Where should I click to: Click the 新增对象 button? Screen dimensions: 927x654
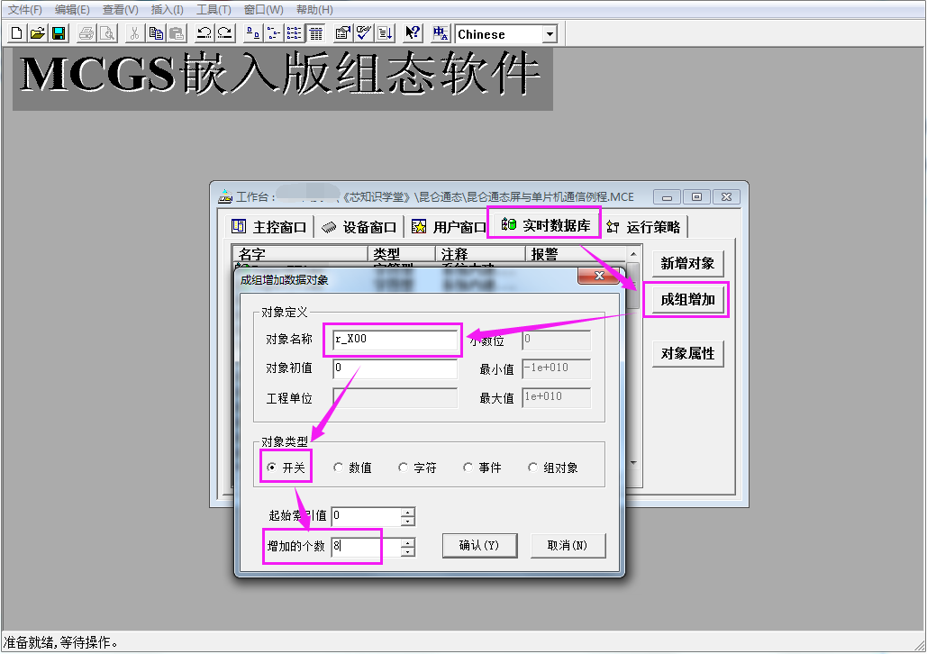click(687, 264)
